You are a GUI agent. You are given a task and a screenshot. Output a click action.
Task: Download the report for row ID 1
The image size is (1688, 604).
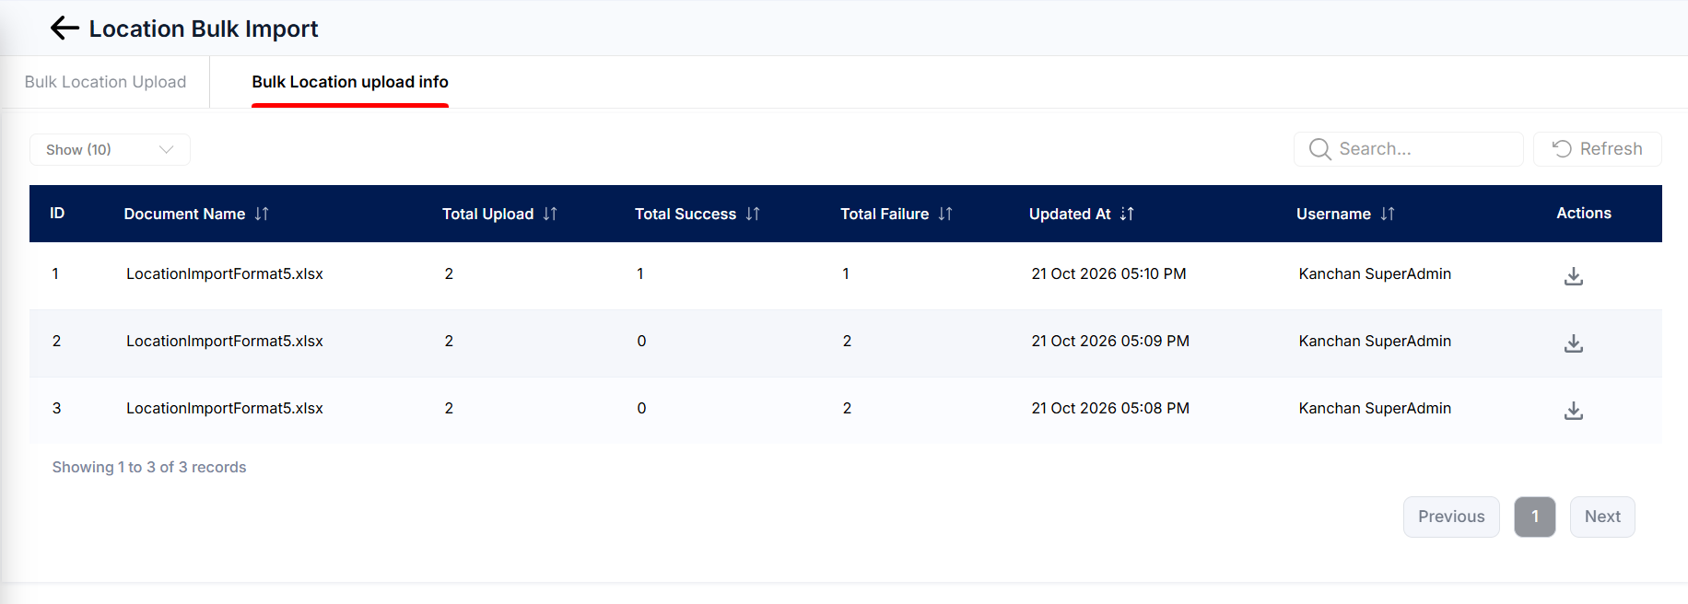[x=1574, y=276]
